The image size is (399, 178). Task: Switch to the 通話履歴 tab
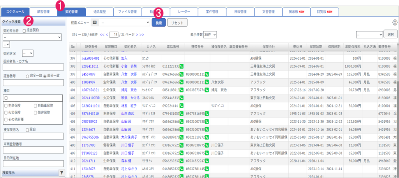coord(100,12)
